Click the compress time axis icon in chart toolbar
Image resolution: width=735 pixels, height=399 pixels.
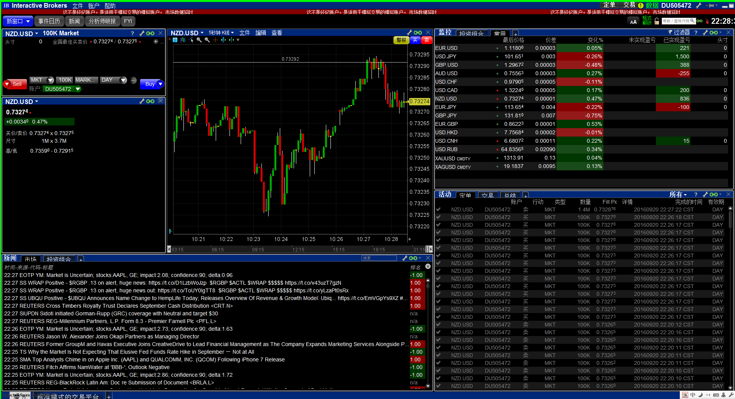231,40
